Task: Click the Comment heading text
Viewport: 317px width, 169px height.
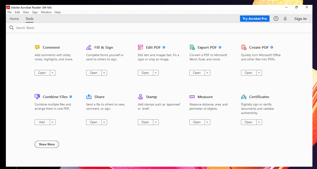Action: pyautogui.click(x=51, y=47)
